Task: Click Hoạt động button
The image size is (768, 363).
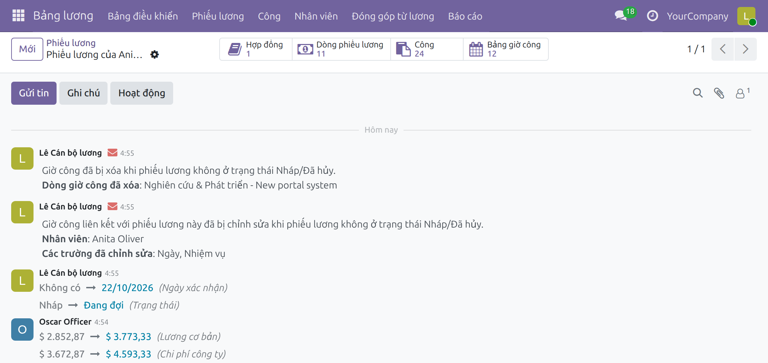Action: 142,93
